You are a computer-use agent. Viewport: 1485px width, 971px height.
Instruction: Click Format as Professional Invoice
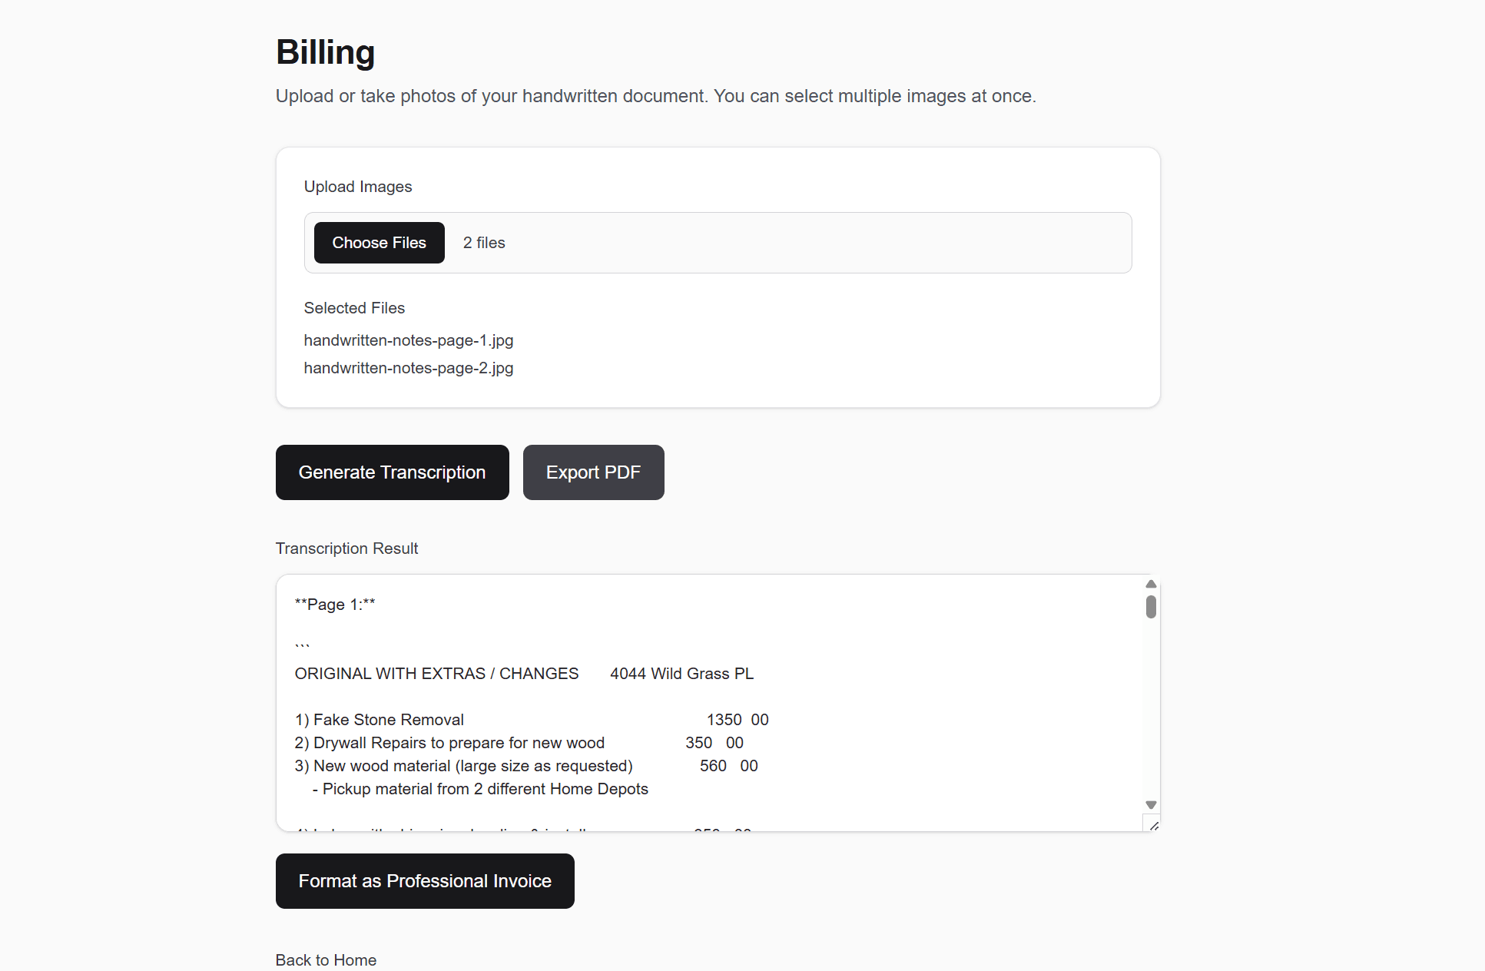(x=425, y=881)
